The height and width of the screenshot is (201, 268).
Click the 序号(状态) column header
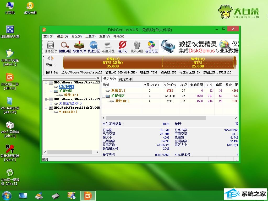tap(151, 85)
